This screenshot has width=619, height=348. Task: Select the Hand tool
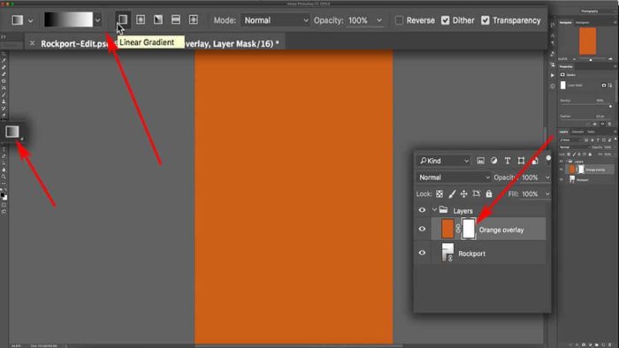pyautogui.click(x=4, y=170)
